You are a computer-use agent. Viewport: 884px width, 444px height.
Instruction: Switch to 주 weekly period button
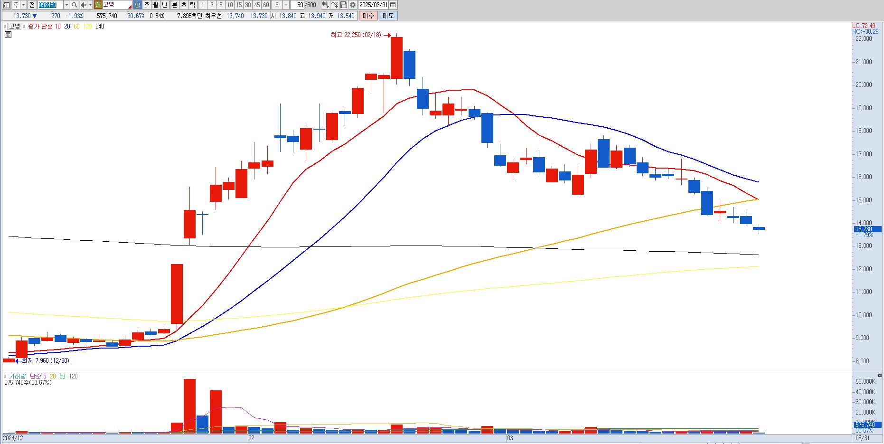pos(146,5)
